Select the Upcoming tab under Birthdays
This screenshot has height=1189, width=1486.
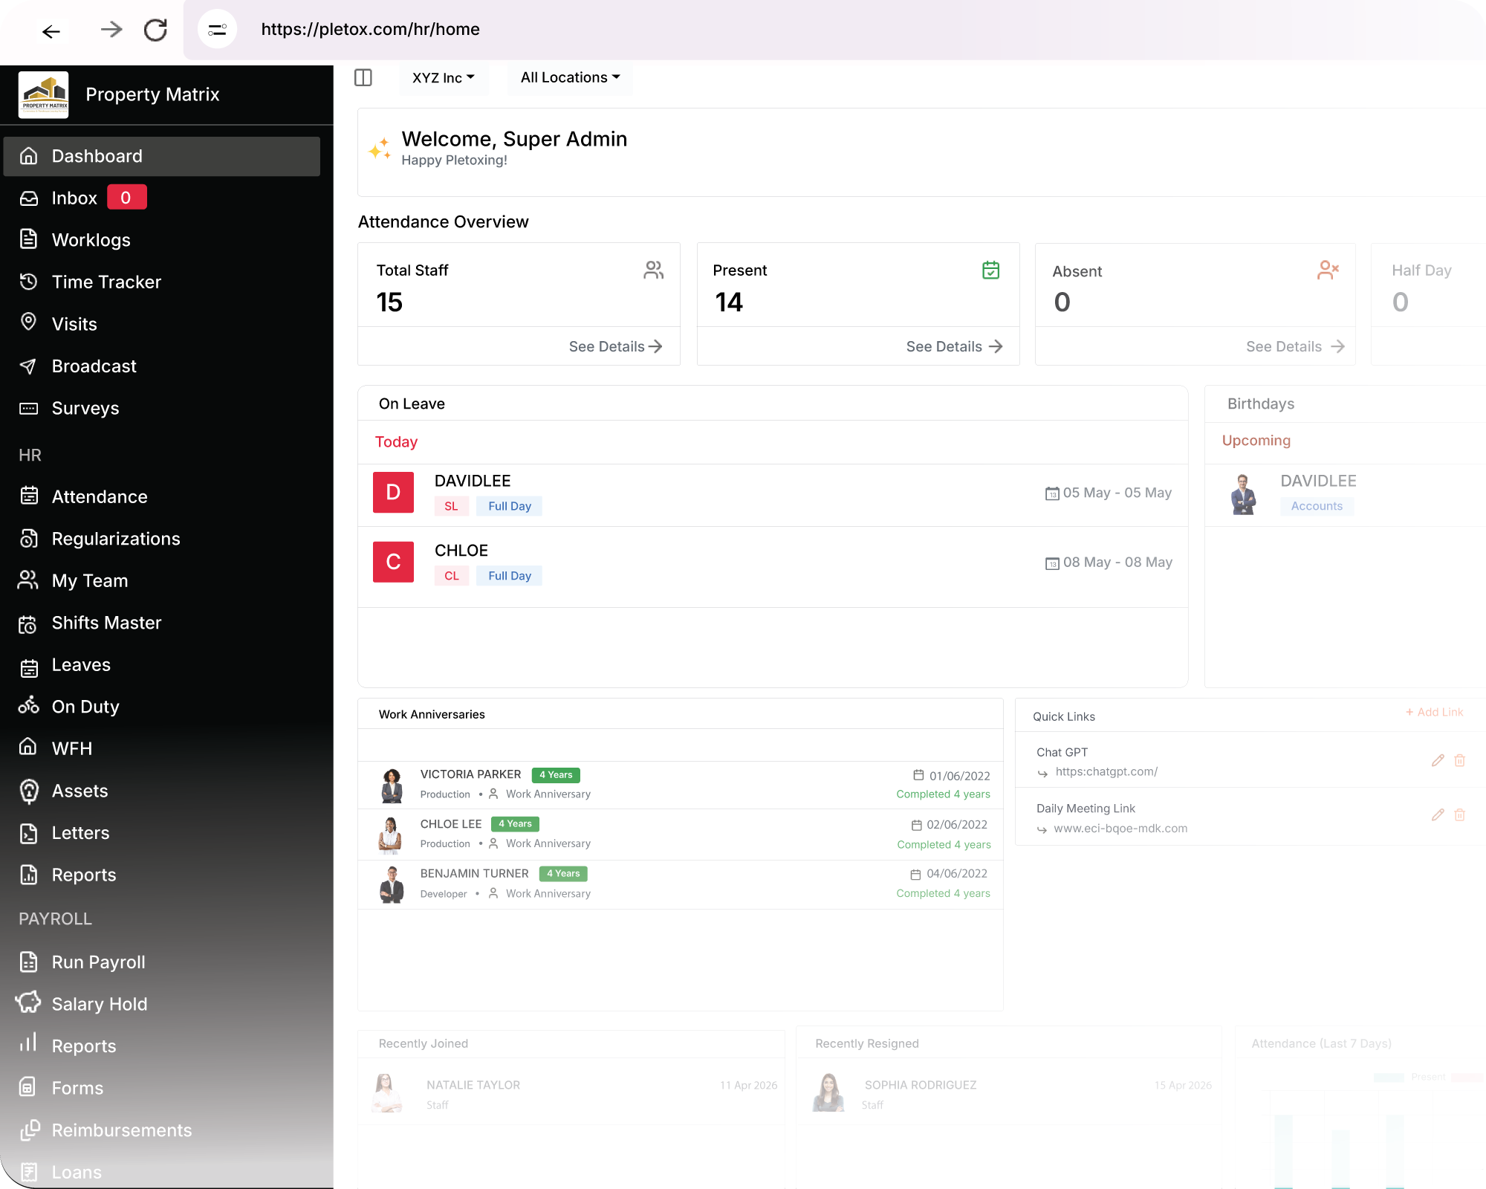[1256, 441]
